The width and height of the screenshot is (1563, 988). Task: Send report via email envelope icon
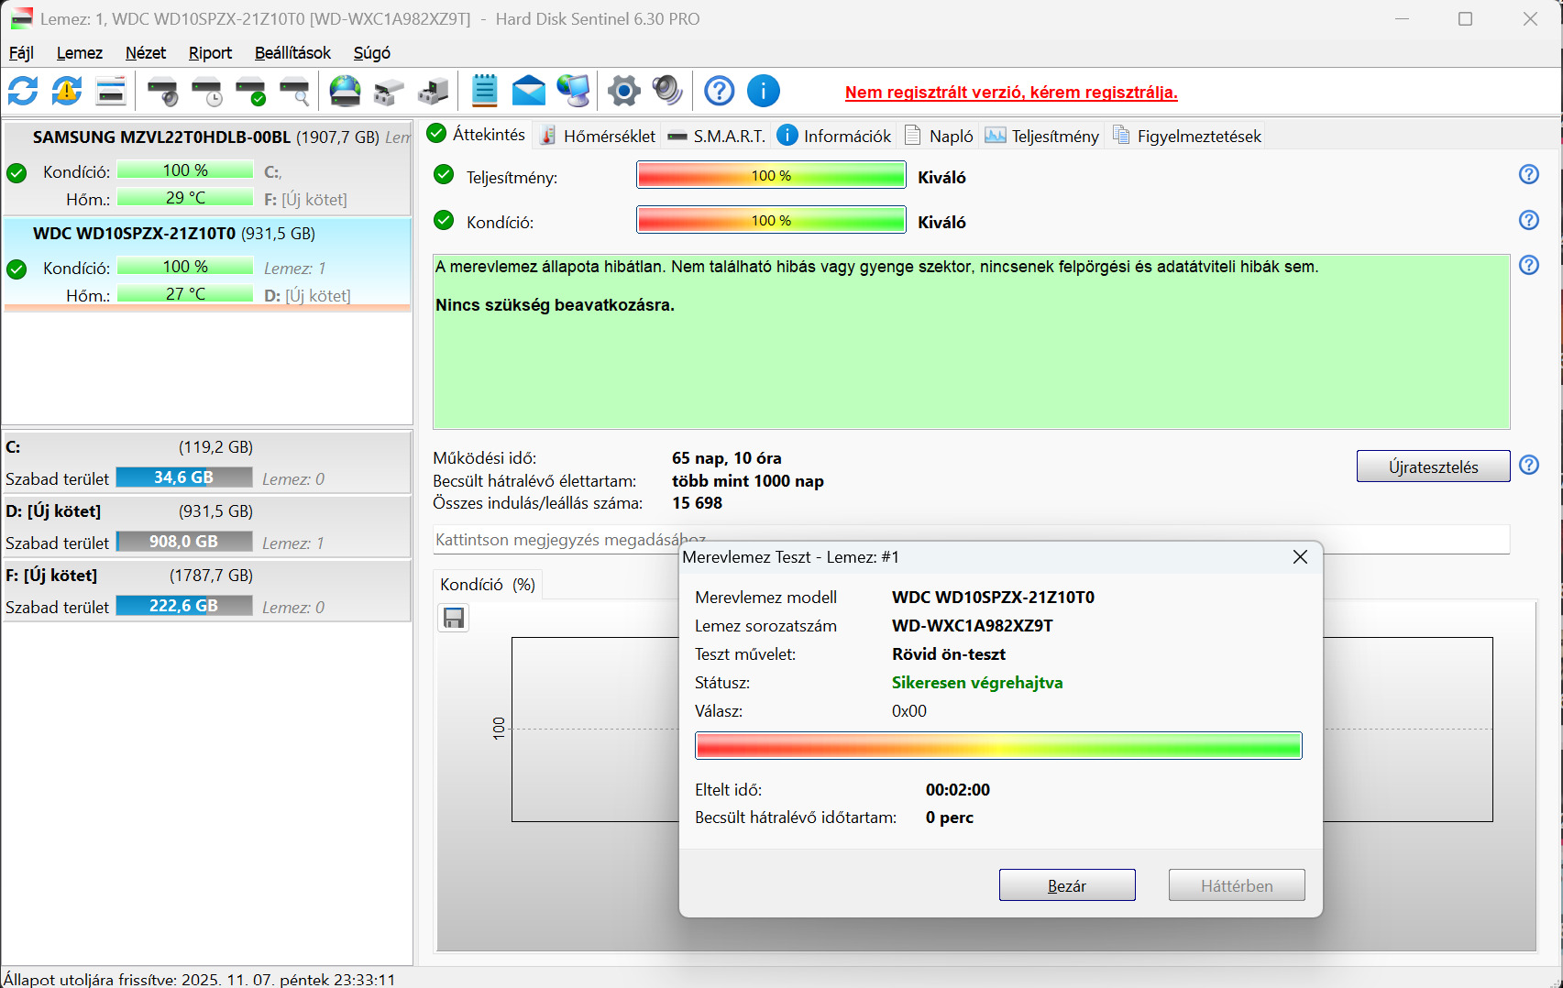pos(529,91)
